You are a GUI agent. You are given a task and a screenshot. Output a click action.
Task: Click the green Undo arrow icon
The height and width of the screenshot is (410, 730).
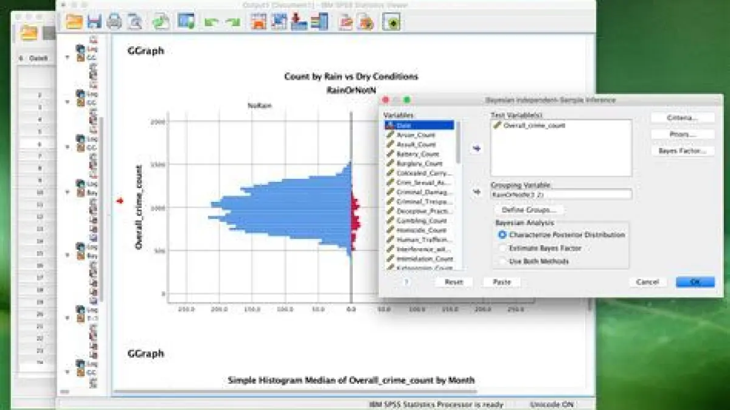(x=211, y=23)
